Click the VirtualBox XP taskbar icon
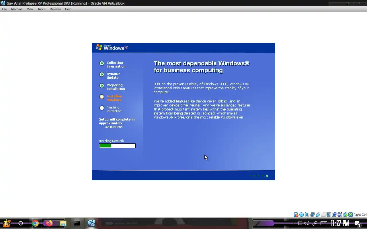367x229 pixels. tap(91, 223)
